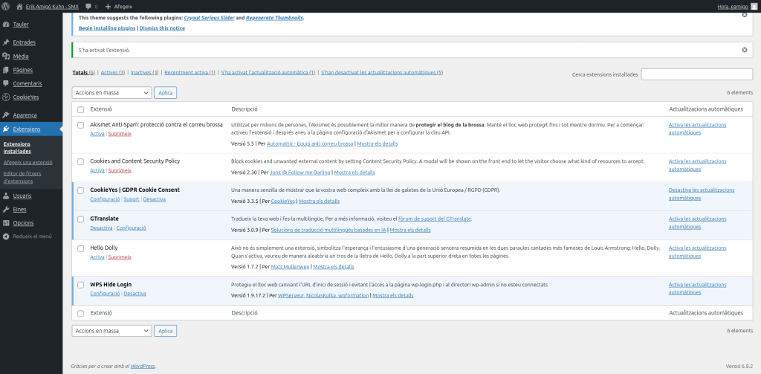The width and height of the screenshot is (761, 374).
Task: Click the WordPress logo in admin bar
Action: (7, 6)
